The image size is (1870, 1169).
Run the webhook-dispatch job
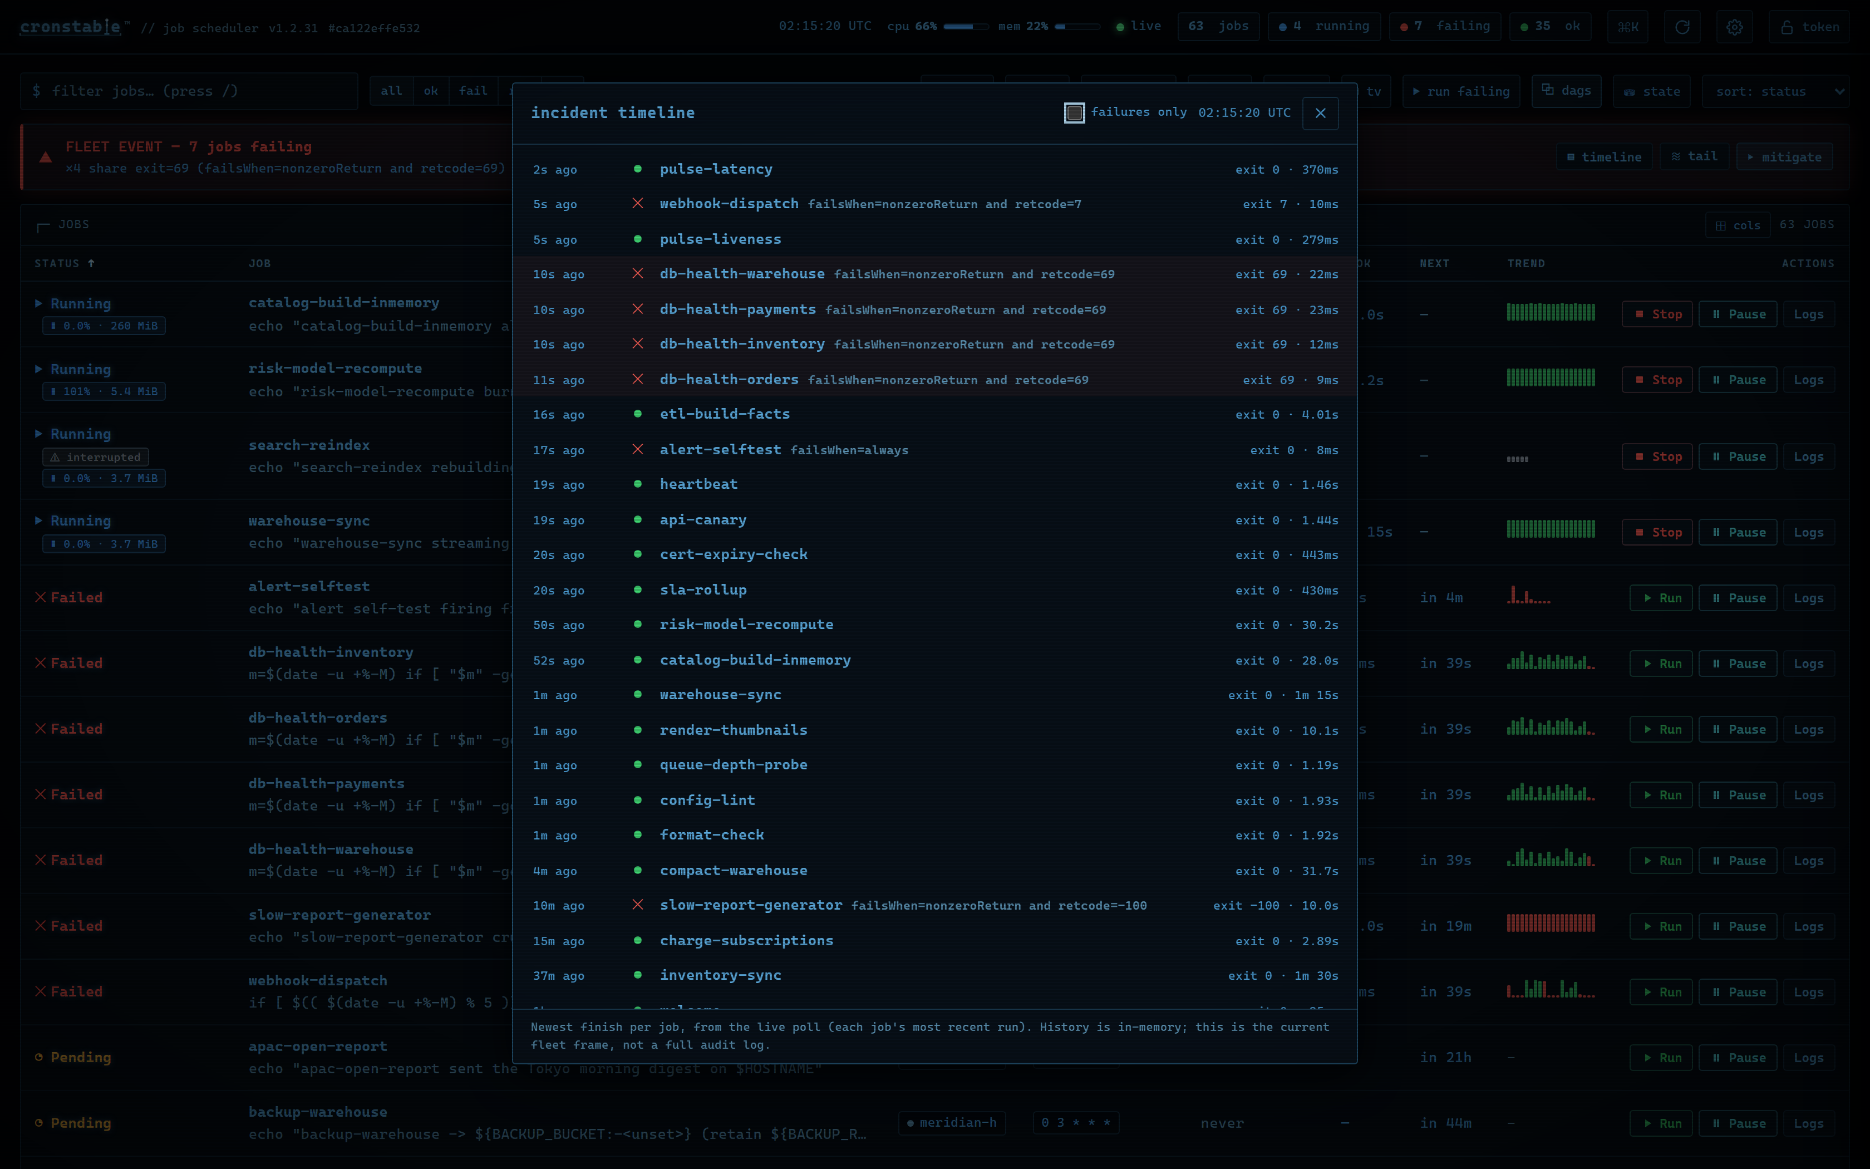click(x=1661, y=993)
